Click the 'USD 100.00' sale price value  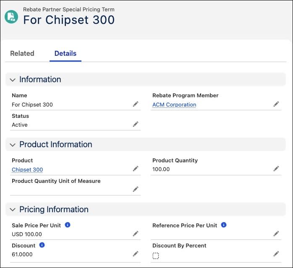(27, 234)
